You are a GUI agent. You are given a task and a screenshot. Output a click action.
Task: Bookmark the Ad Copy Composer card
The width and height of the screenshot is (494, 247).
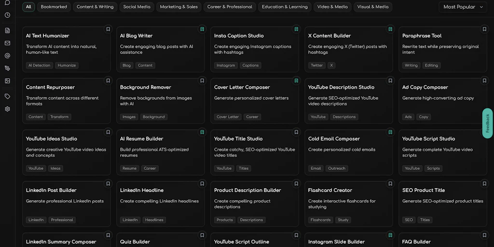484,81
